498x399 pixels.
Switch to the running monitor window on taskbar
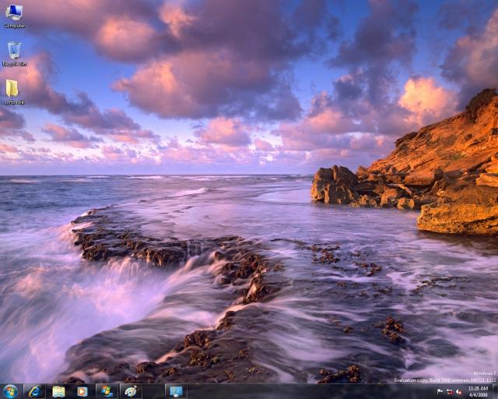click(176, 390)
